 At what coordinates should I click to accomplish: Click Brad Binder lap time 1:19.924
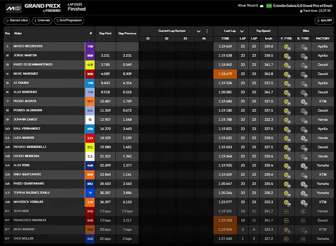[x=225, y=230]
